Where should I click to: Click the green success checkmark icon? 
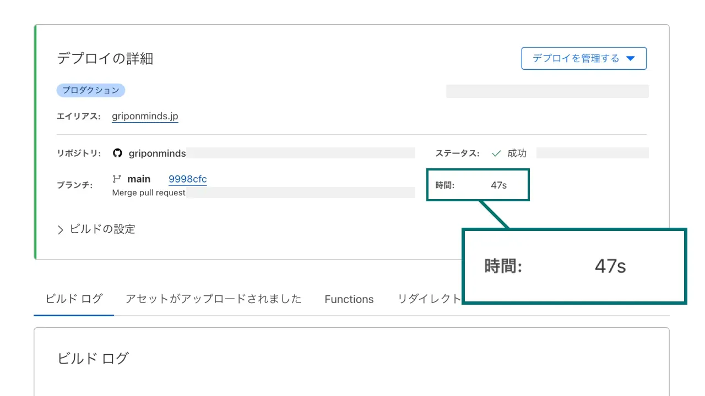[496, 153]
